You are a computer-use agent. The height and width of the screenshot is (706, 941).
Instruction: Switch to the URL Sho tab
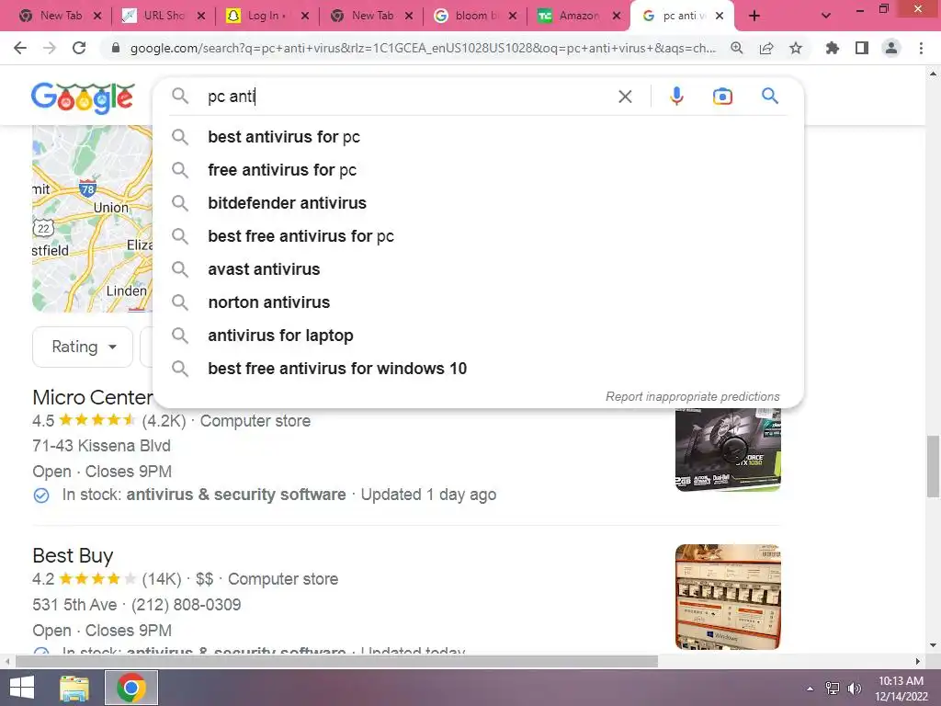click(162, 17)
